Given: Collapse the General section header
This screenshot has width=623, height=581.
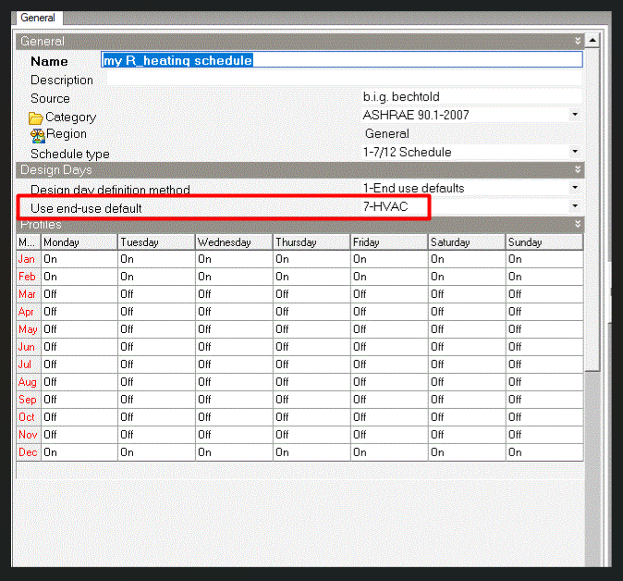Looking at the screenshot, I should click(578, 41).
